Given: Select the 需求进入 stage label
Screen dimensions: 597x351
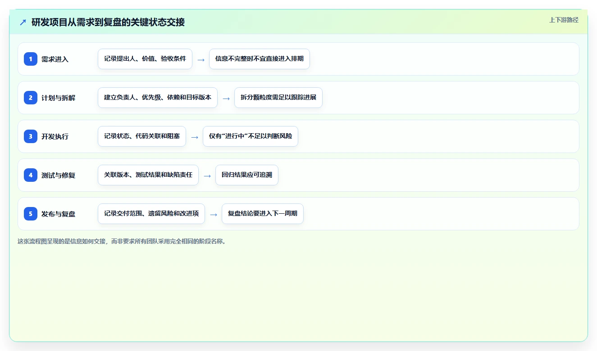Looking at the screenshot, I should click(x=55, y=59).
